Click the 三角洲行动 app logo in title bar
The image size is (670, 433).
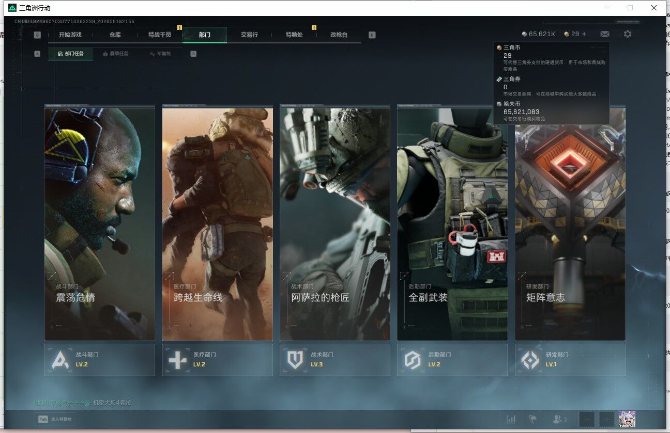click(12, 8)
